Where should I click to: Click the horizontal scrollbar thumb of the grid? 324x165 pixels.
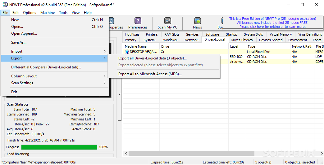[x=192, y=154]
